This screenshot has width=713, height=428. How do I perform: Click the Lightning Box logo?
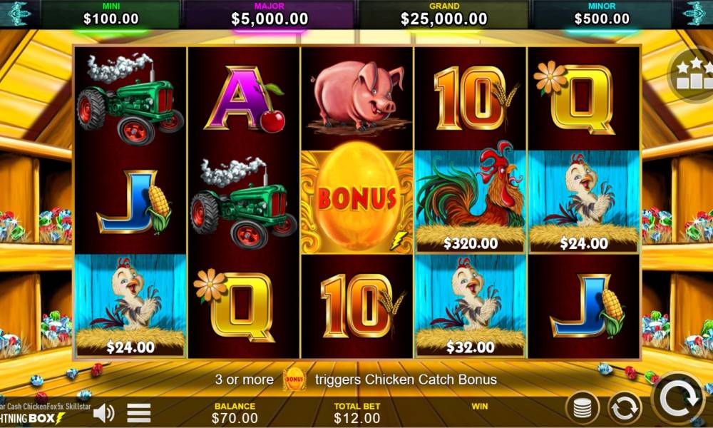[33, 418]
